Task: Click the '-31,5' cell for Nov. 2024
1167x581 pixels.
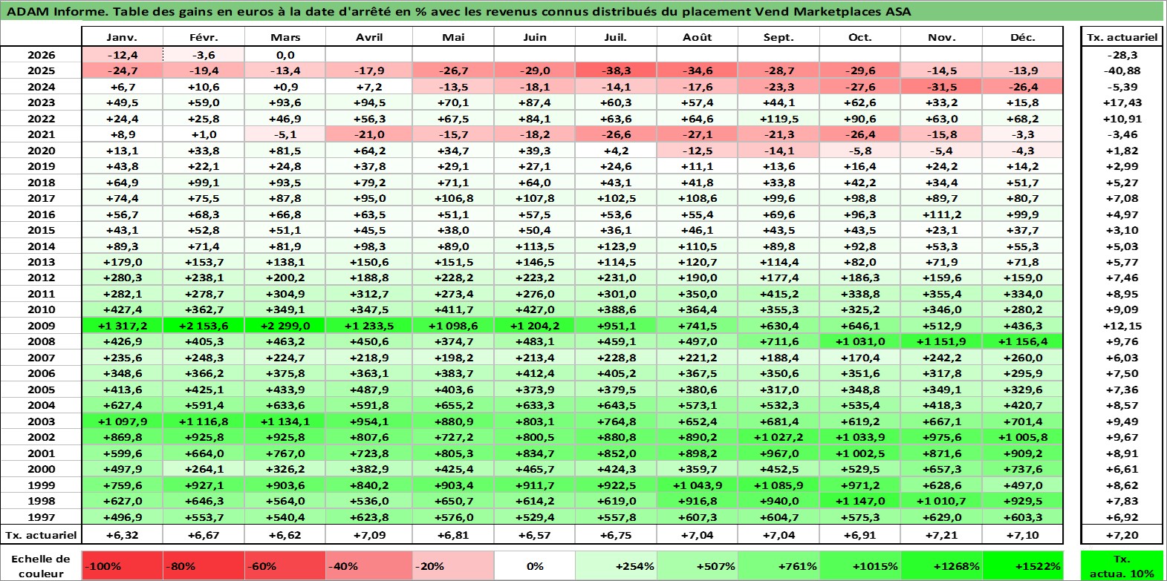Action: [941, 87]
